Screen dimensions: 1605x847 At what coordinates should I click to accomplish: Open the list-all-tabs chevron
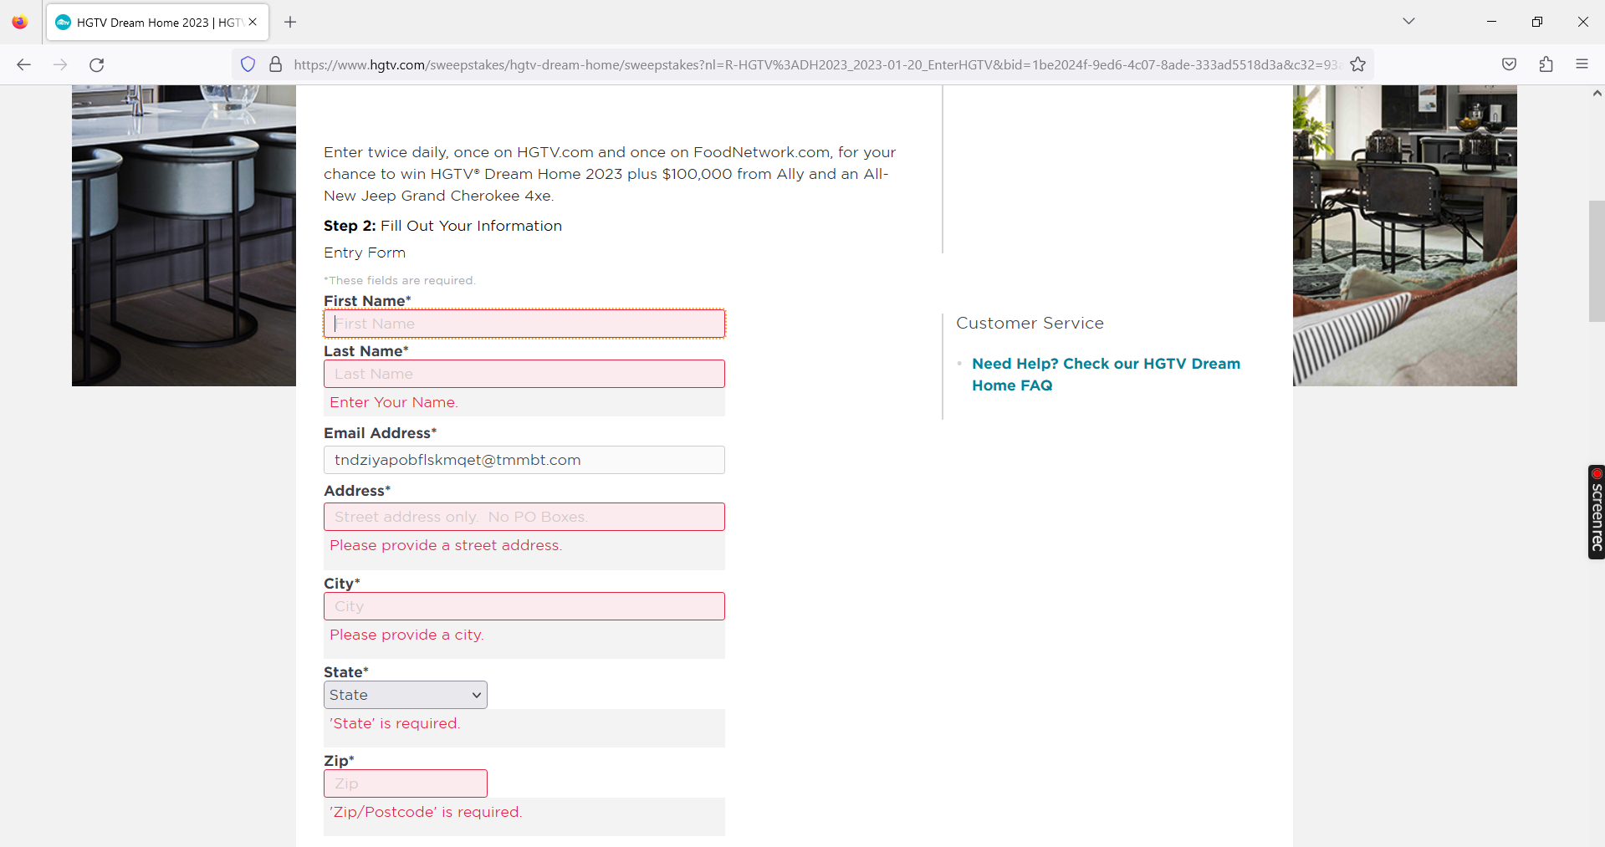coord(1408,21)
